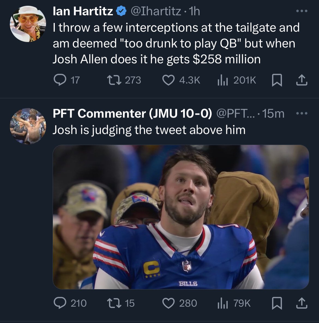This screenshot has width=319, height=323.
Task: Reply to Ian Hartitz's tweet
Action: [x=60, y=80]
